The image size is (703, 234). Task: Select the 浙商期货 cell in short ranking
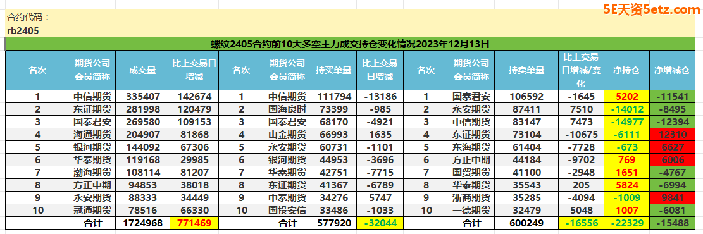coord(471,198)
